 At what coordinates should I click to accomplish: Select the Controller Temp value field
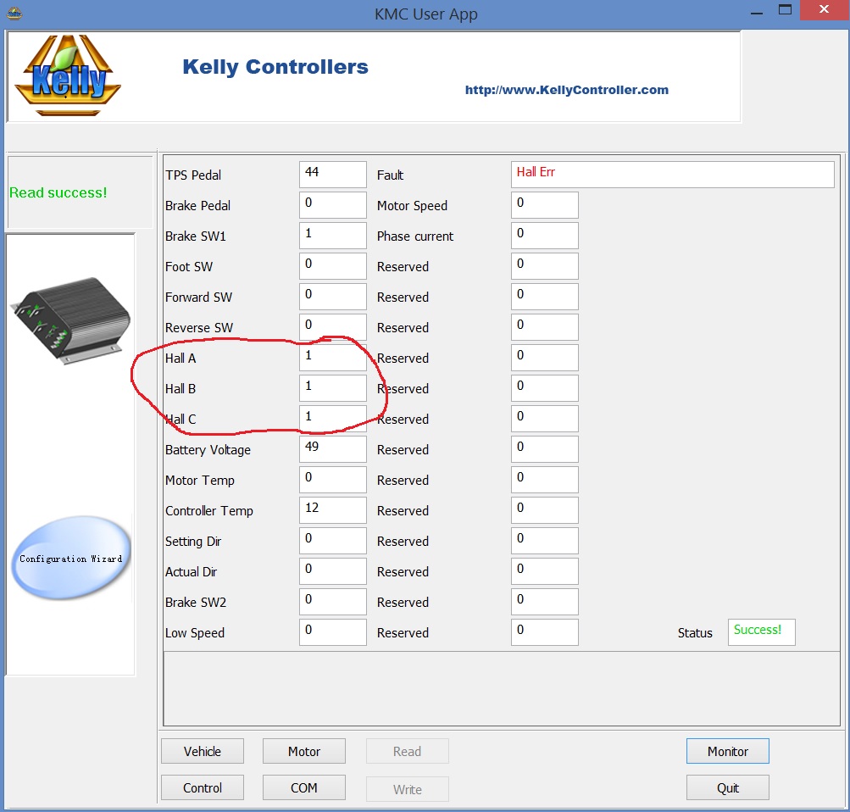click(333, 510)
